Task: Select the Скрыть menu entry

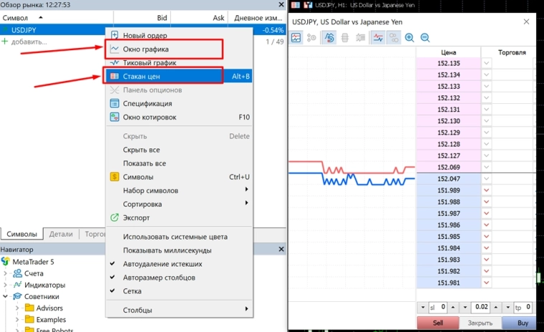Action: point(179,136)
